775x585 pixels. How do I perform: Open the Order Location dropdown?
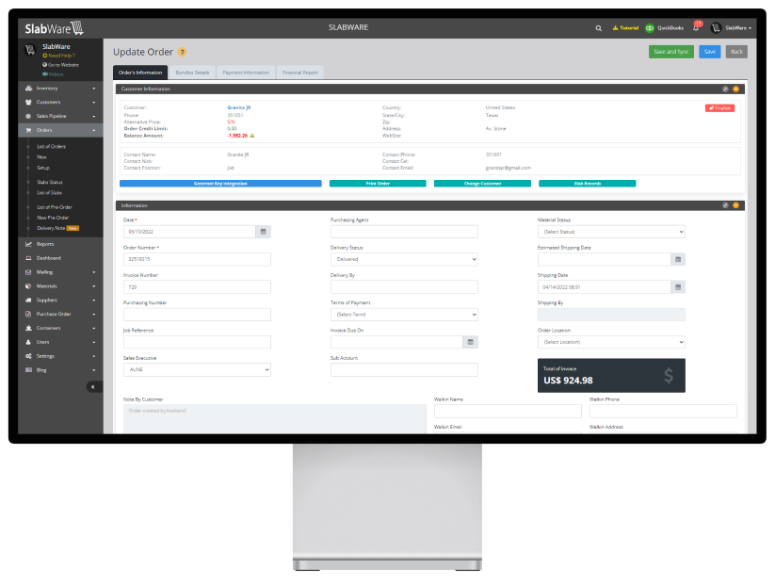611,342
